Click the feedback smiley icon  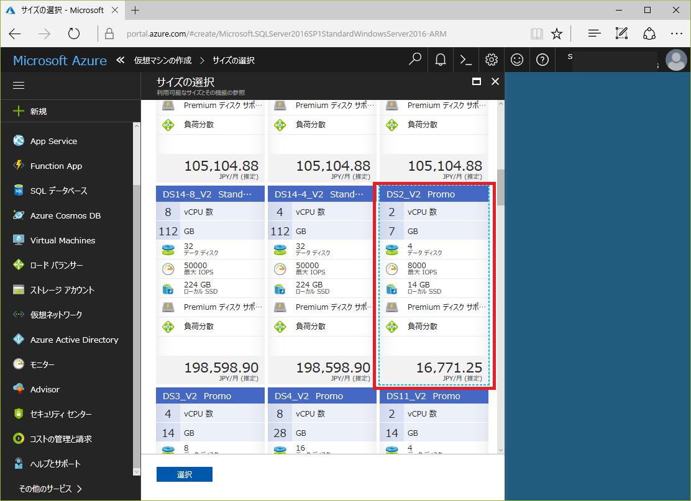coord(517,60)
